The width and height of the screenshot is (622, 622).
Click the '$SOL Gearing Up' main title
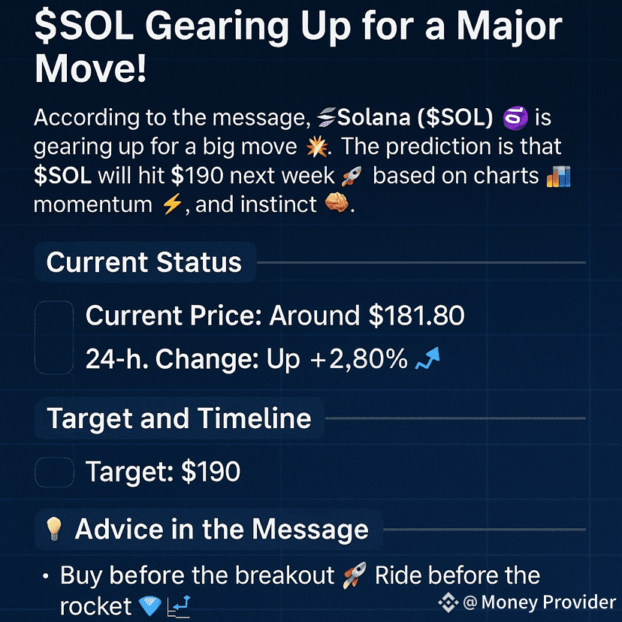click(x=298, y=47)
